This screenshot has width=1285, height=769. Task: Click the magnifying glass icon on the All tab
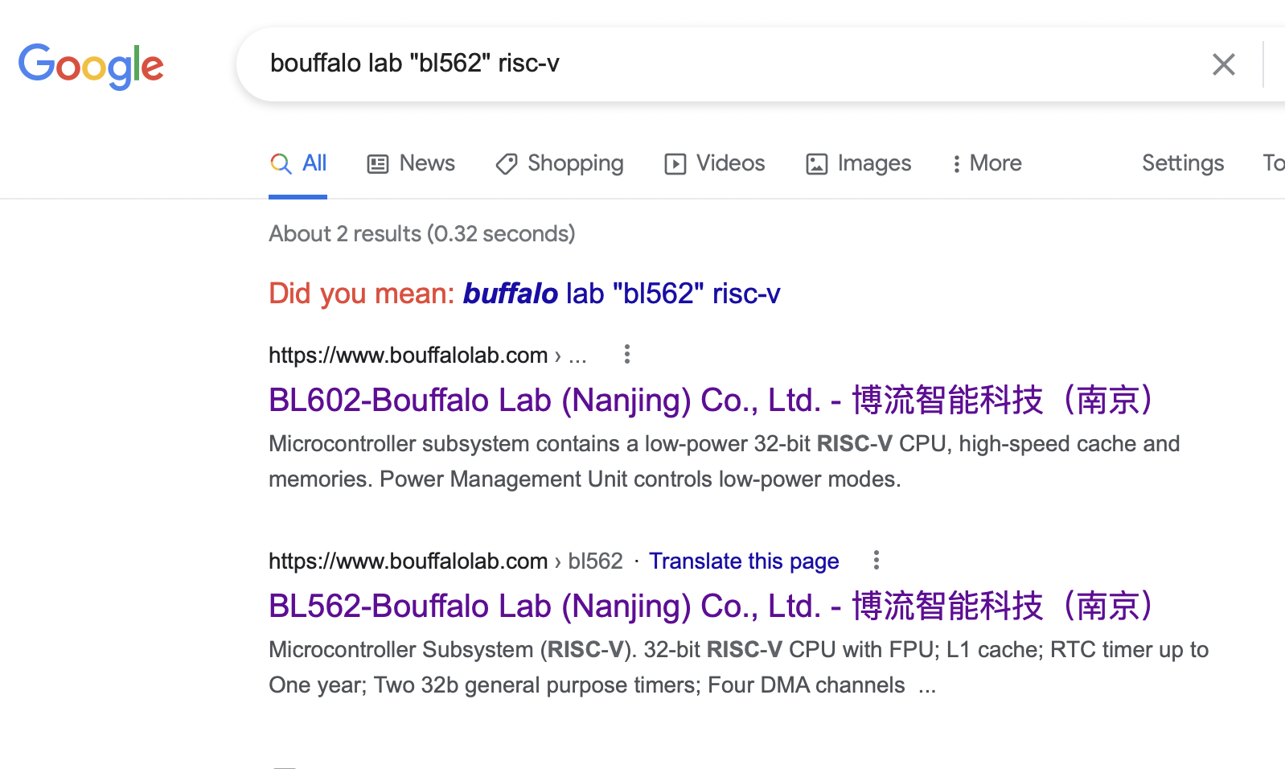280,163
